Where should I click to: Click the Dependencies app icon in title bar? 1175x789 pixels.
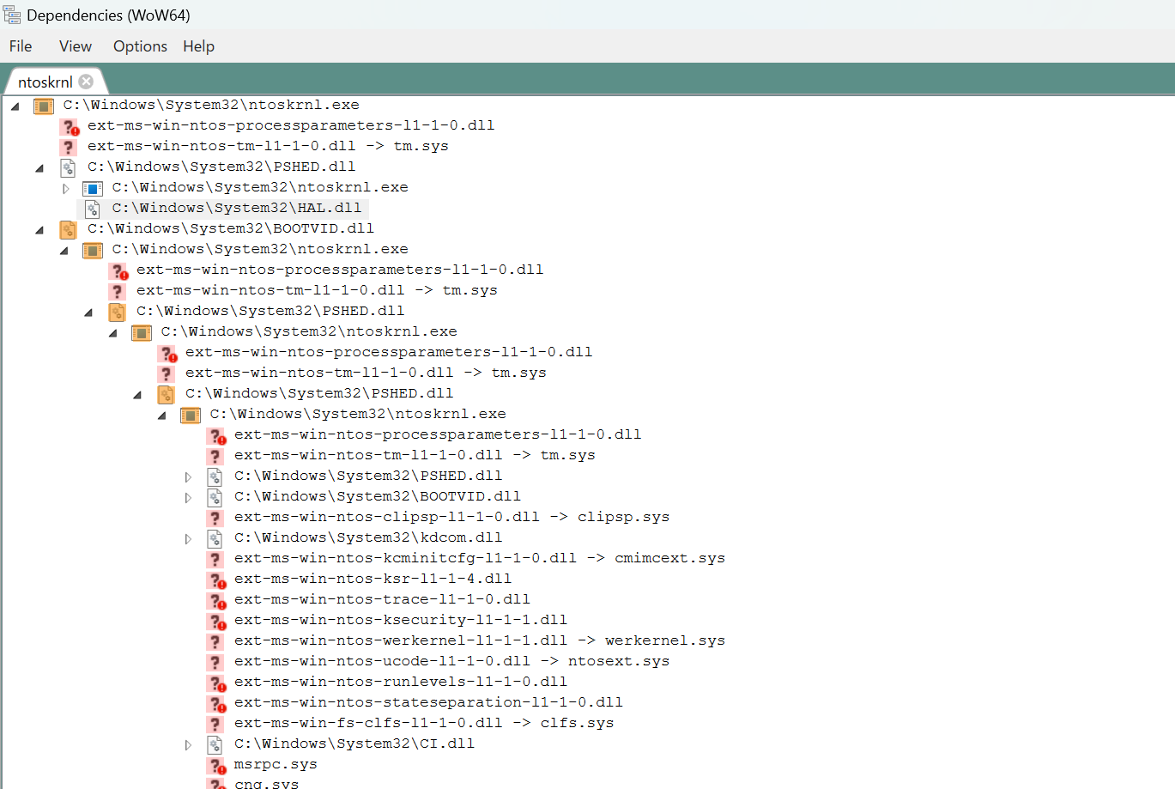(12, 15)
